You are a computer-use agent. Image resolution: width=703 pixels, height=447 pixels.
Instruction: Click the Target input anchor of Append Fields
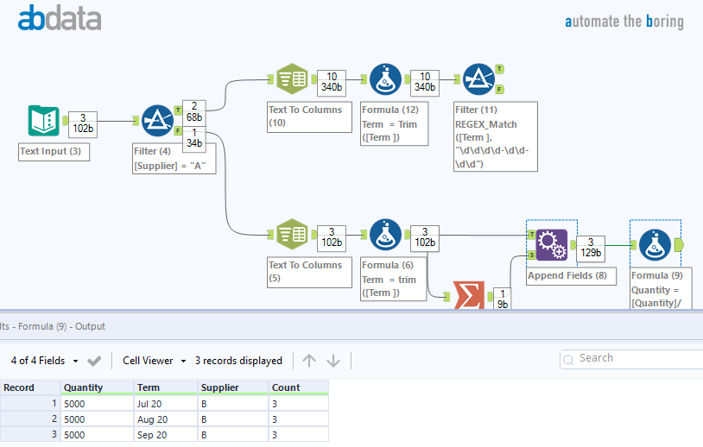pos(532,234)
